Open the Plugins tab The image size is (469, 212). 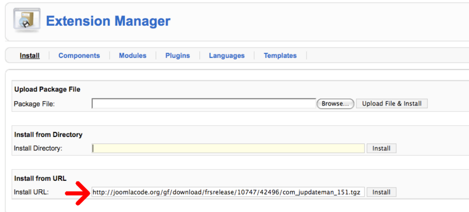coord(178,56)
